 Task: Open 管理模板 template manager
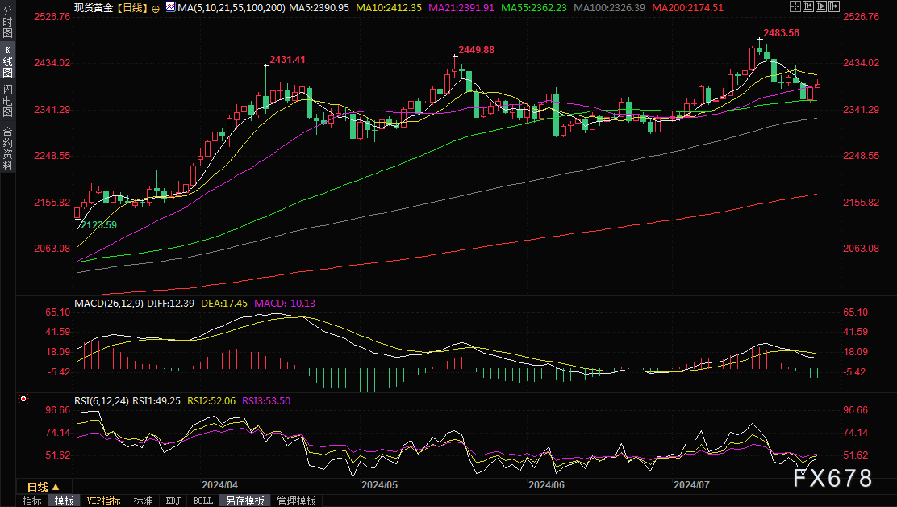296,501
